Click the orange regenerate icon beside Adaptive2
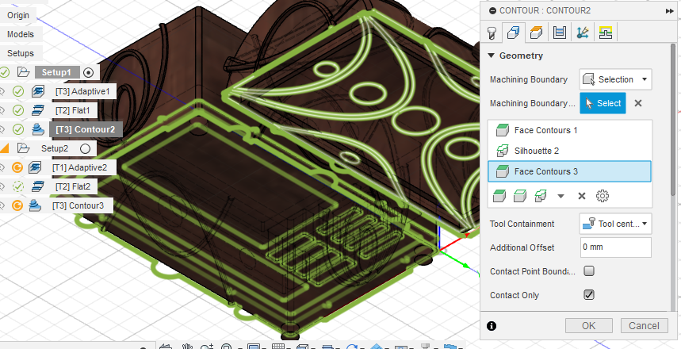Viewport: 681px width, 349px height. (17, 168)
